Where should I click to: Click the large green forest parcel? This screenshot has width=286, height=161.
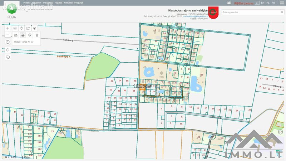pos(102,67)
